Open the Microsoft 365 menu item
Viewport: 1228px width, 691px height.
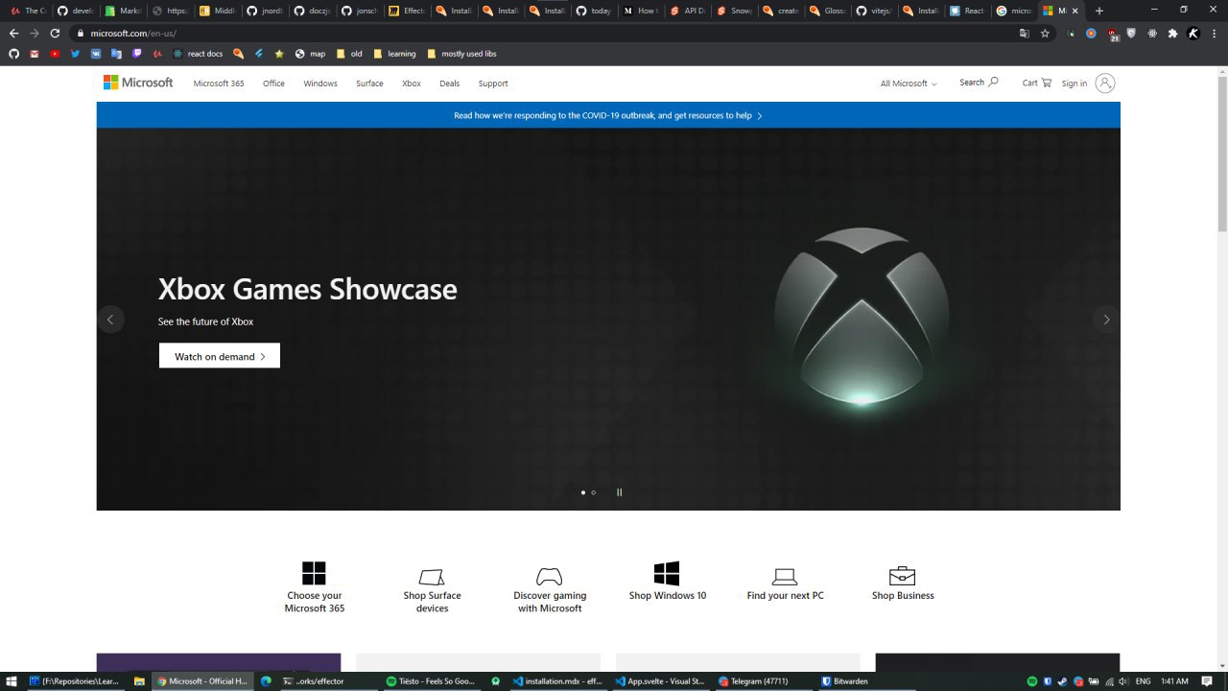(219, 83)
